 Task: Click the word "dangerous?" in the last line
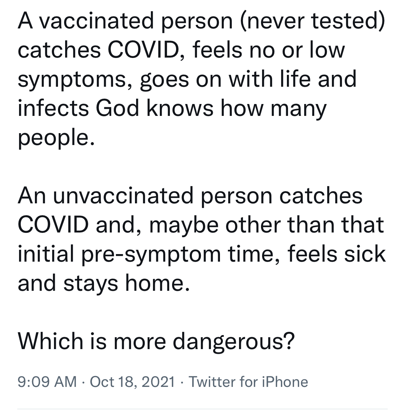[x=234, y=340]
